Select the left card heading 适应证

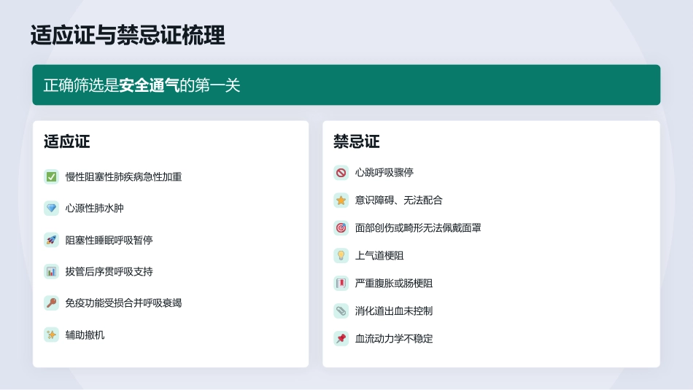coord(66,141)
